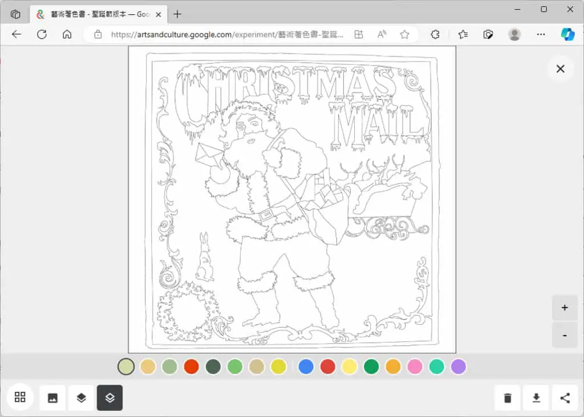Open the browser settings ellipsis menu
Screen dimensions: 584x417
pos(541,35)
